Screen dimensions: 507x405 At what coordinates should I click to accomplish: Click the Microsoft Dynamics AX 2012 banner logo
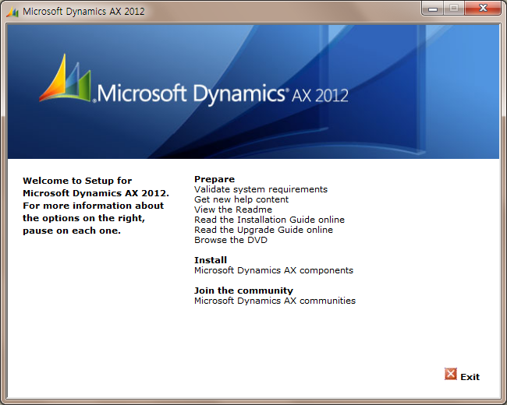(193, 80)
